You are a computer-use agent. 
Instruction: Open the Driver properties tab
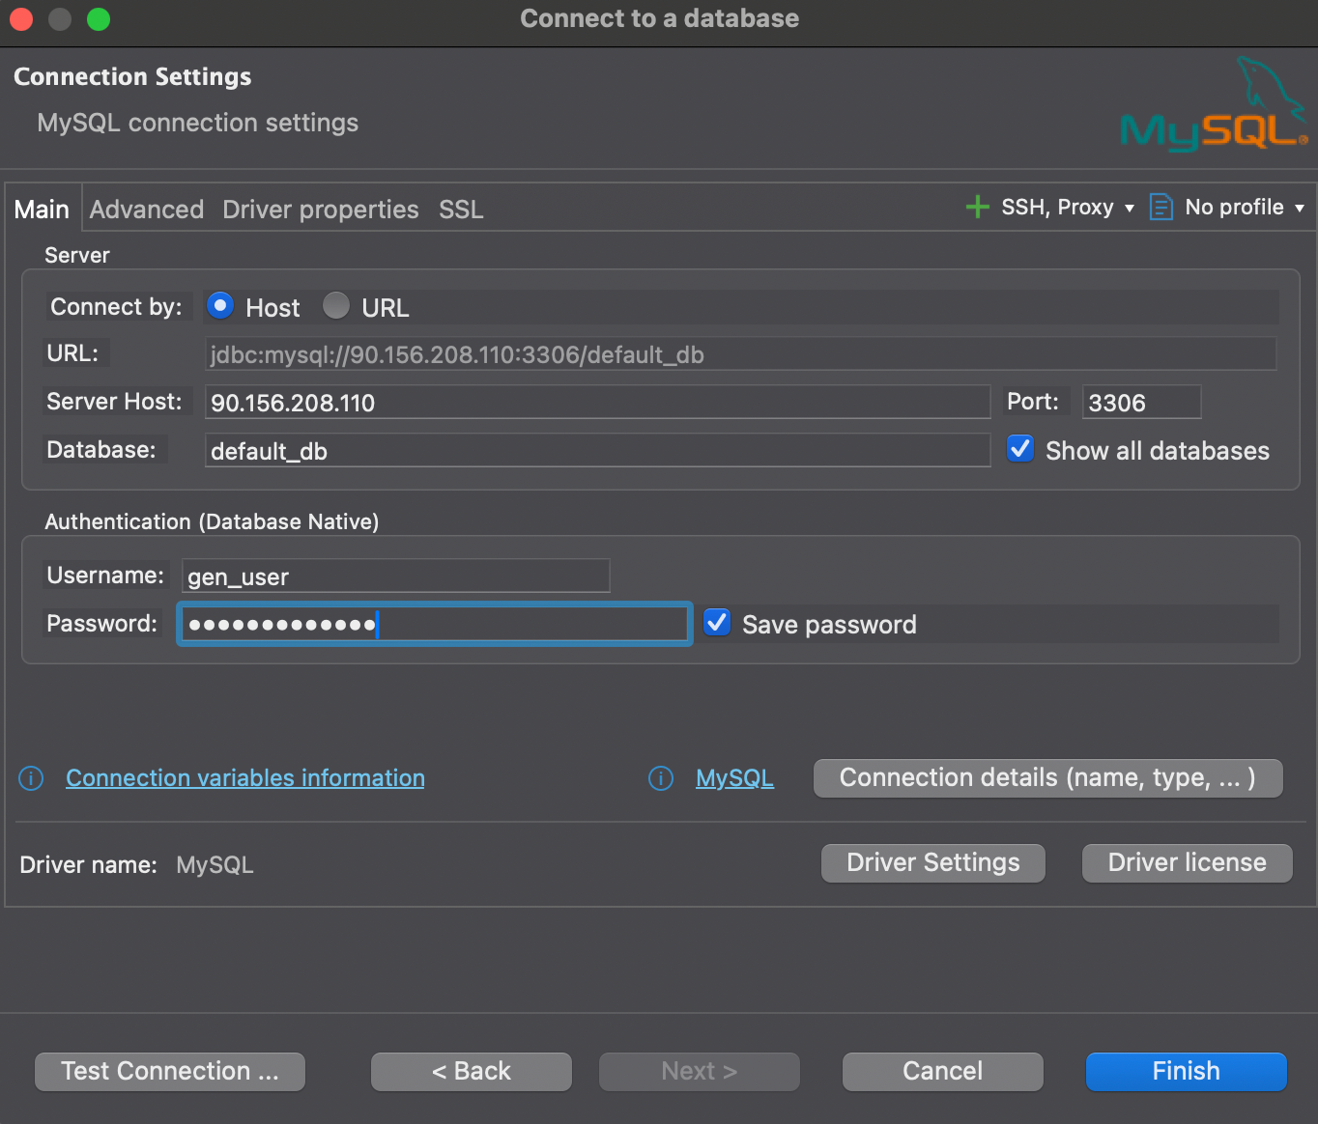point(321,210)
